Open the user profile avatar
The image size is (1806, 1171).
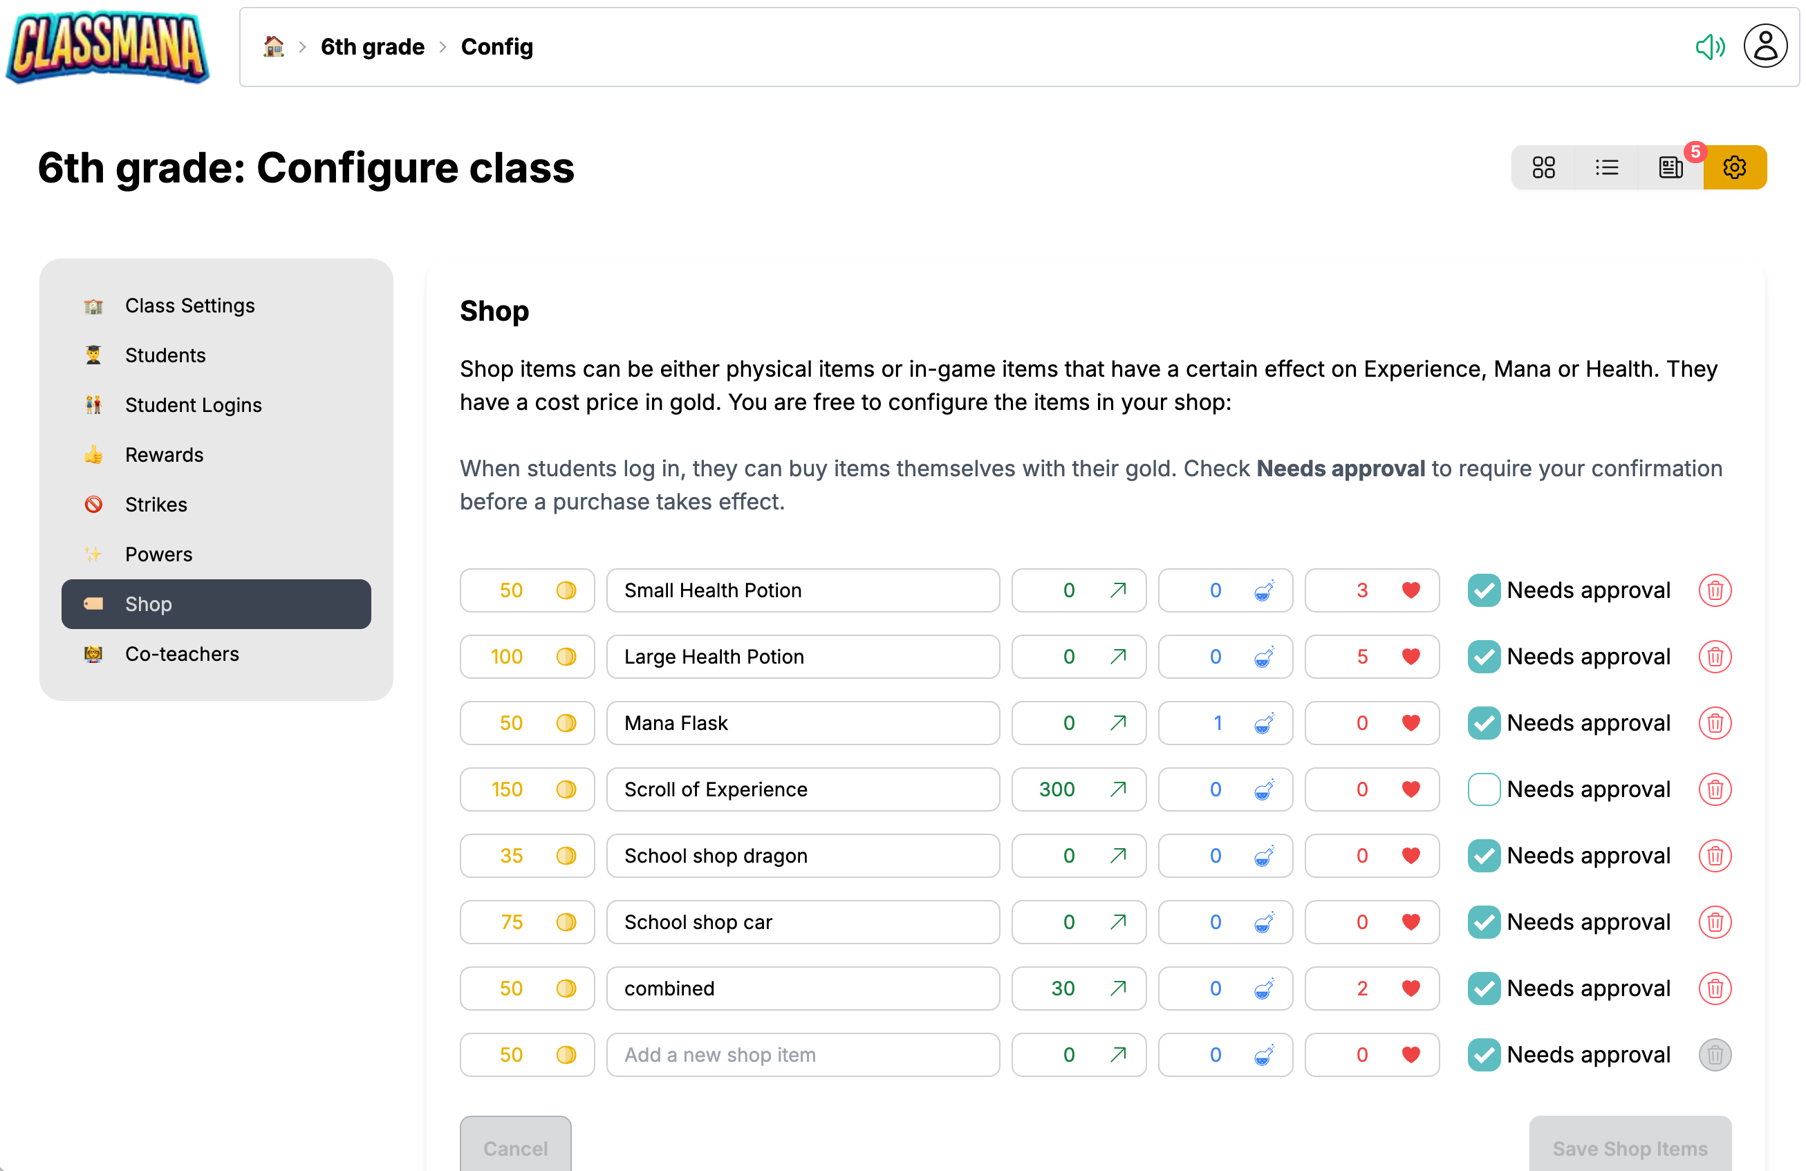click(x=1765, y=46)
